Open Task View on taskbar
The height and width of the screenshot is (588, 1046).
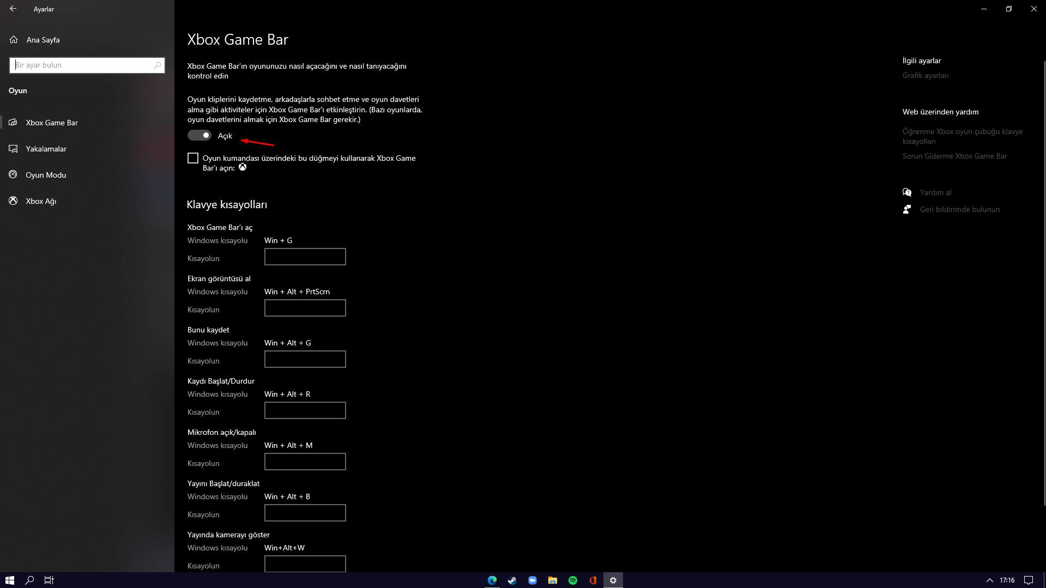49,580
